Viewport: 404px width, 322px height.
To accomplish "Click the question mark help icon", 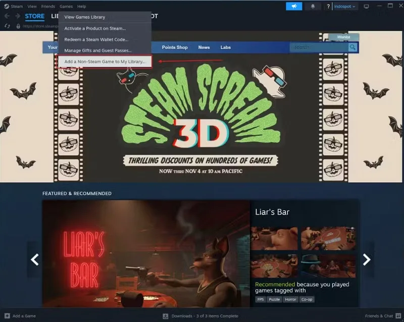I will point(328,7).
